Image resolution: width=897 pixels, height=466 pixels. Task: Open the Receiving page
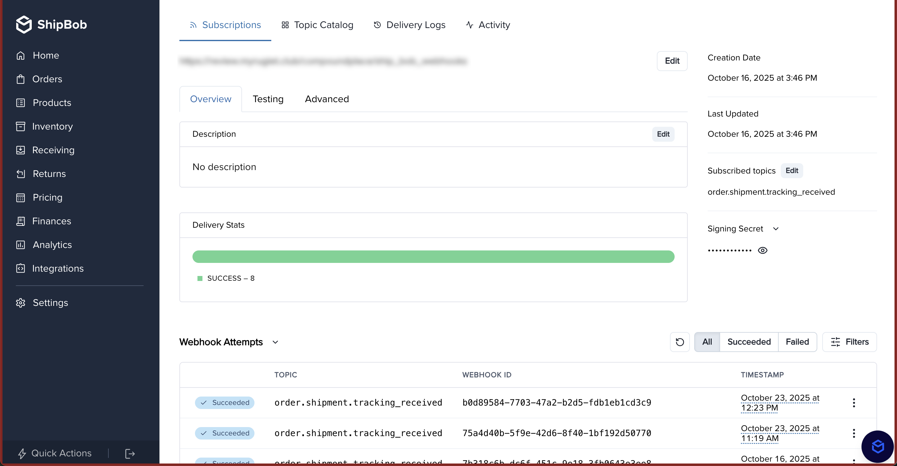(x=53, y=150)
